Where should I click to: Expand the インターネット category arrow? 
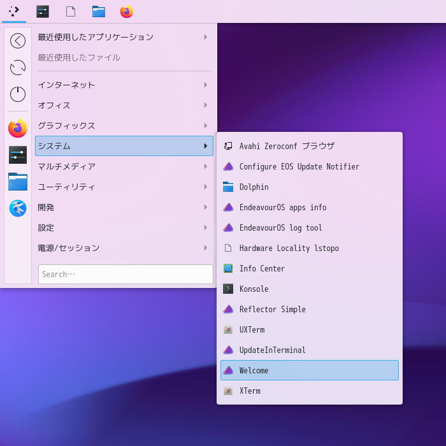point(206,85)
